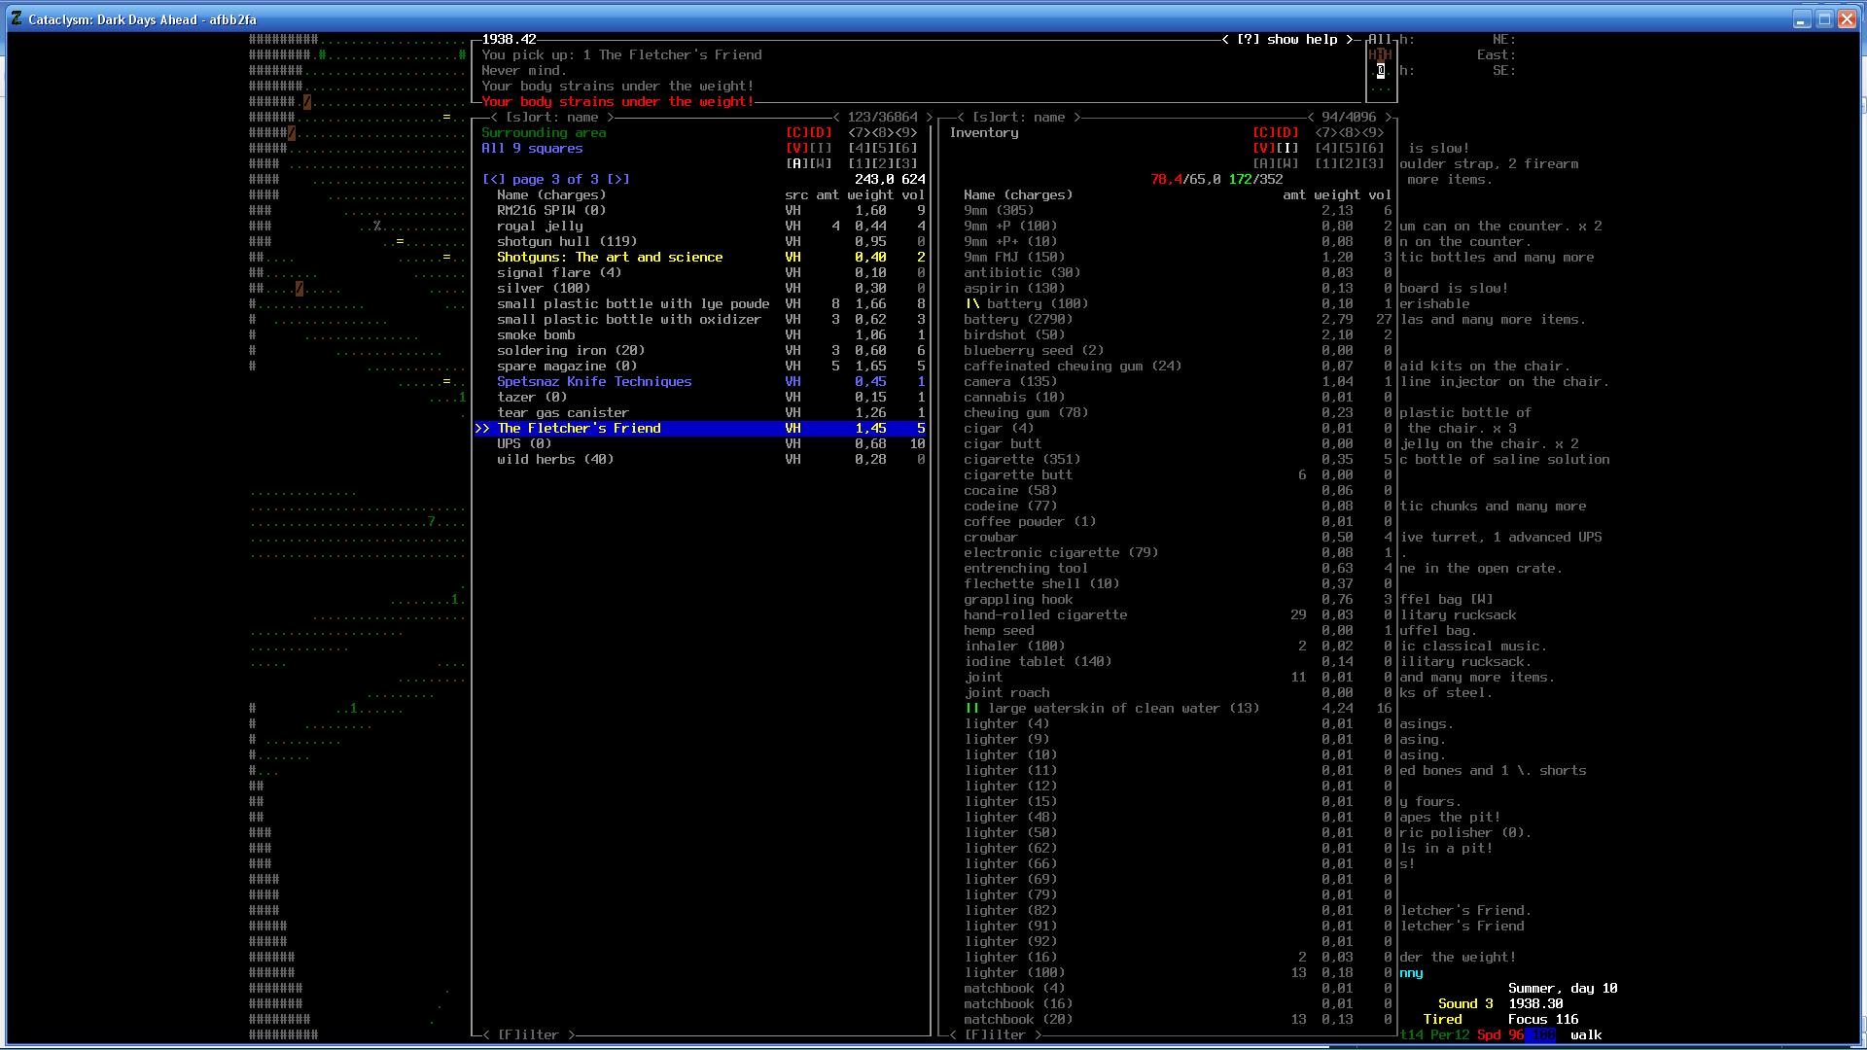Select the <8> north square in left pane

(883, 133)
